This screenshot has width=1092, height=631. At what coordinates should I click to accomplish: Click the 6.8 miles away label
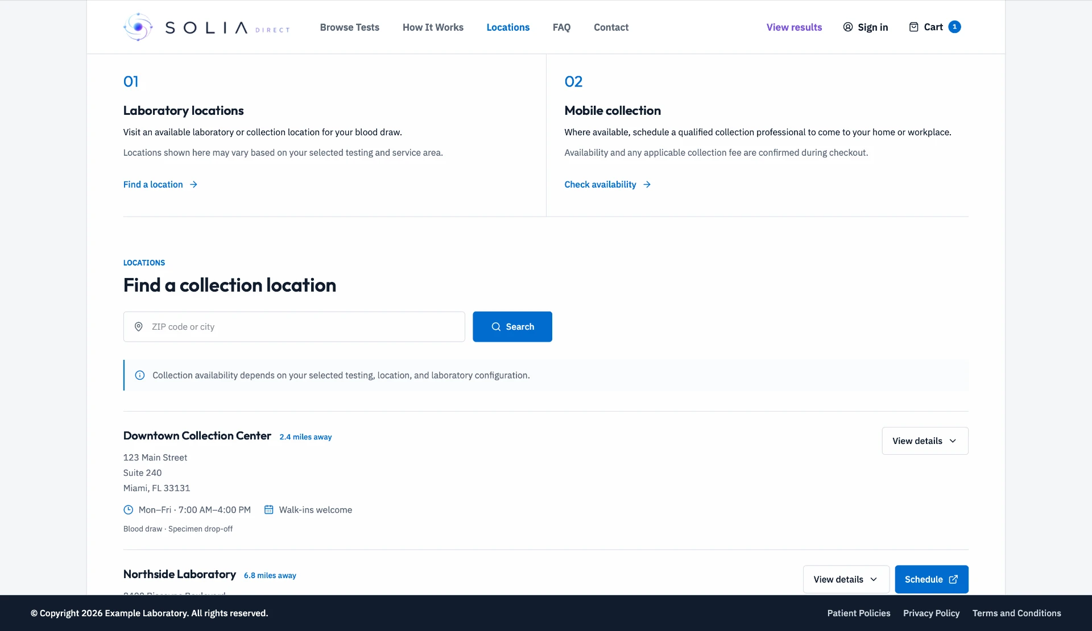coord(270,575)
